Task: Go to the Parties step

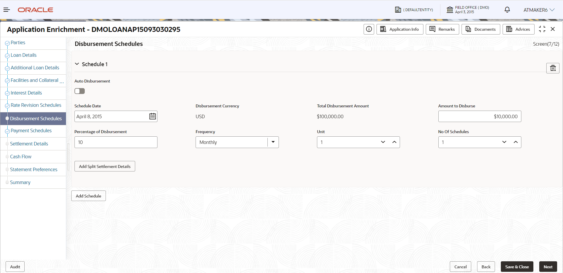Action: 18,43
